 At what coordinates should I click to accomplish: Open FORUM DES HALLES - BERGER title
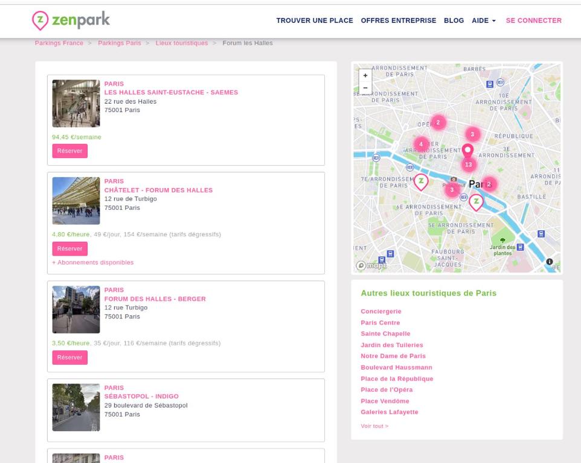click(x=155, y=299)
